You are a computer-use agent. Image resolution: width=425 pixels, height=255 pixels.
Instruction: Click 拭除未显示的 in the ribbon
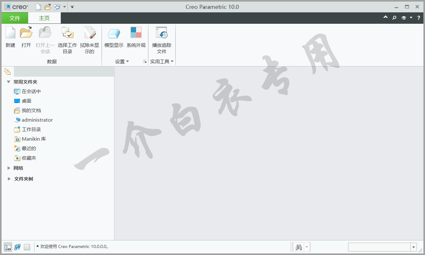coord(90,40)
